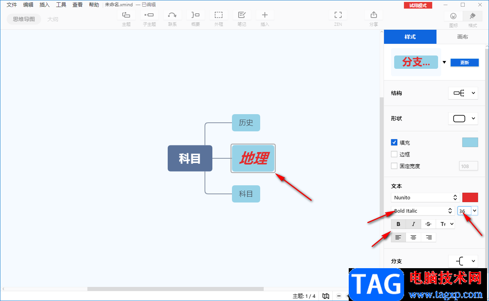Select the 思维导图 view button
The height and width of the screenshot is (301, 489).
click(x=24, y=19)
